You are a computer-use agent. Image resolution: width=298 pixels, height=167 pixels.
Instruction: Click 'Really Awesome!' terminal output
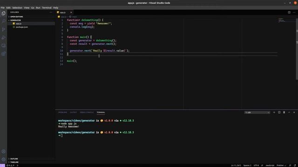[x=68, y=127]
